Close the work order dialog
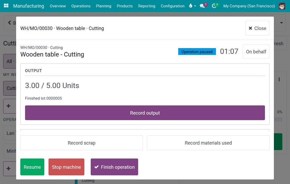 coord(257,28)
